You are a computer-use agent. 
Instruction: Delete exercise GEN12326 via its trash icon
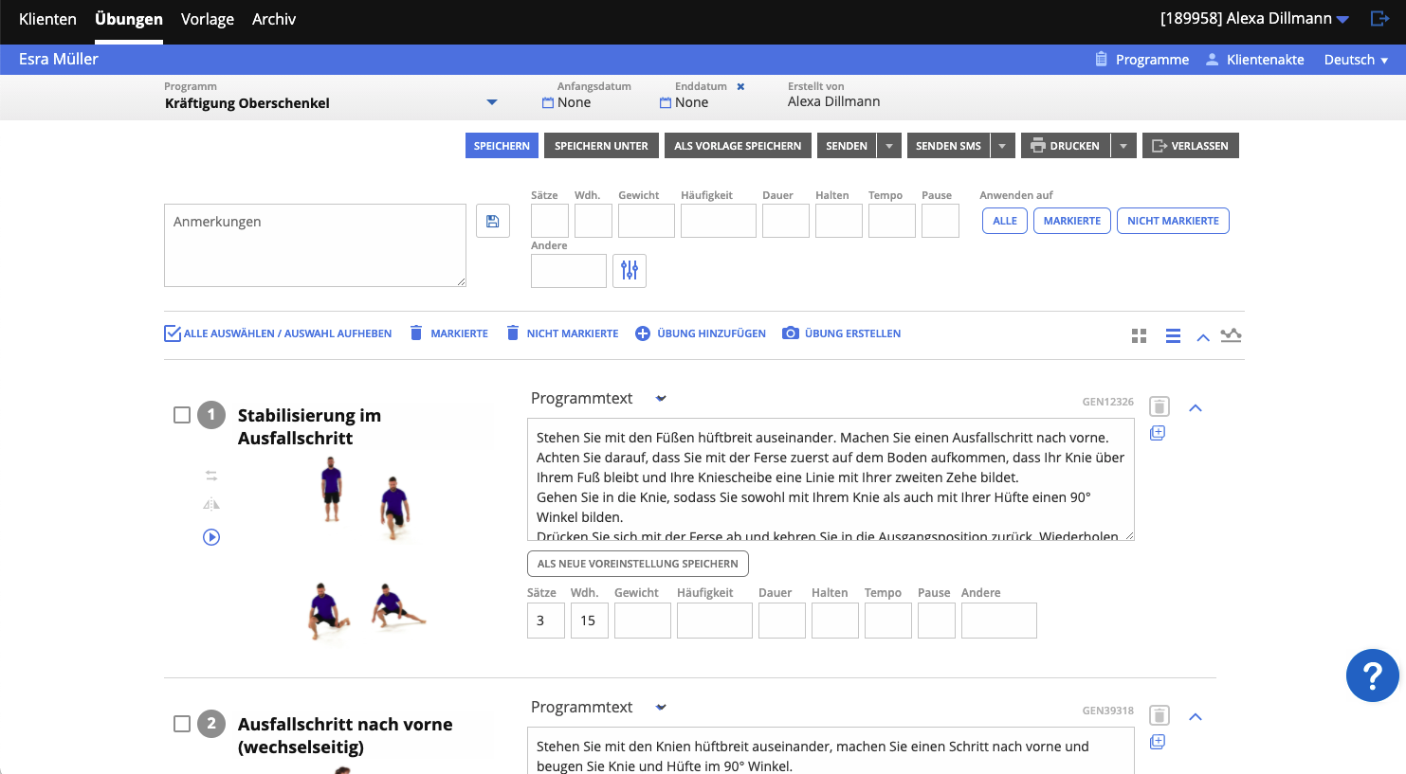1158,405
